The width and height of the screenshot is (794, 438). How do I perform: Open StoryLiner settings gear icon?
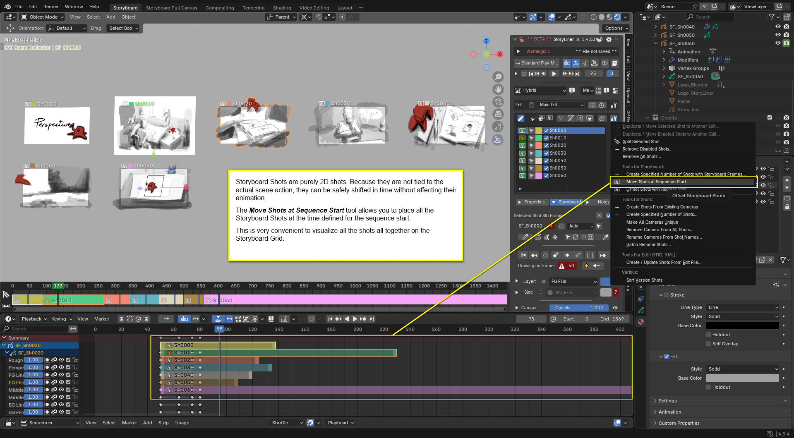(x=609, y=39)
